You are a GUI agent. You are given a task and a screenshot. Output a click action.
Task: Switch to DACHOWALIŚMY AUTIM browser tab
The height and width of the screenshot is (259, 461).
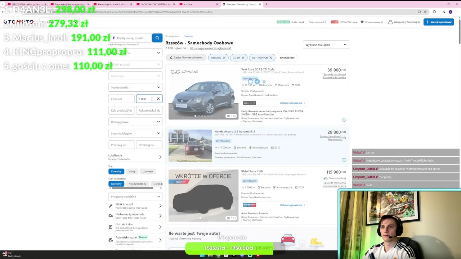click(x=155, y=4)
